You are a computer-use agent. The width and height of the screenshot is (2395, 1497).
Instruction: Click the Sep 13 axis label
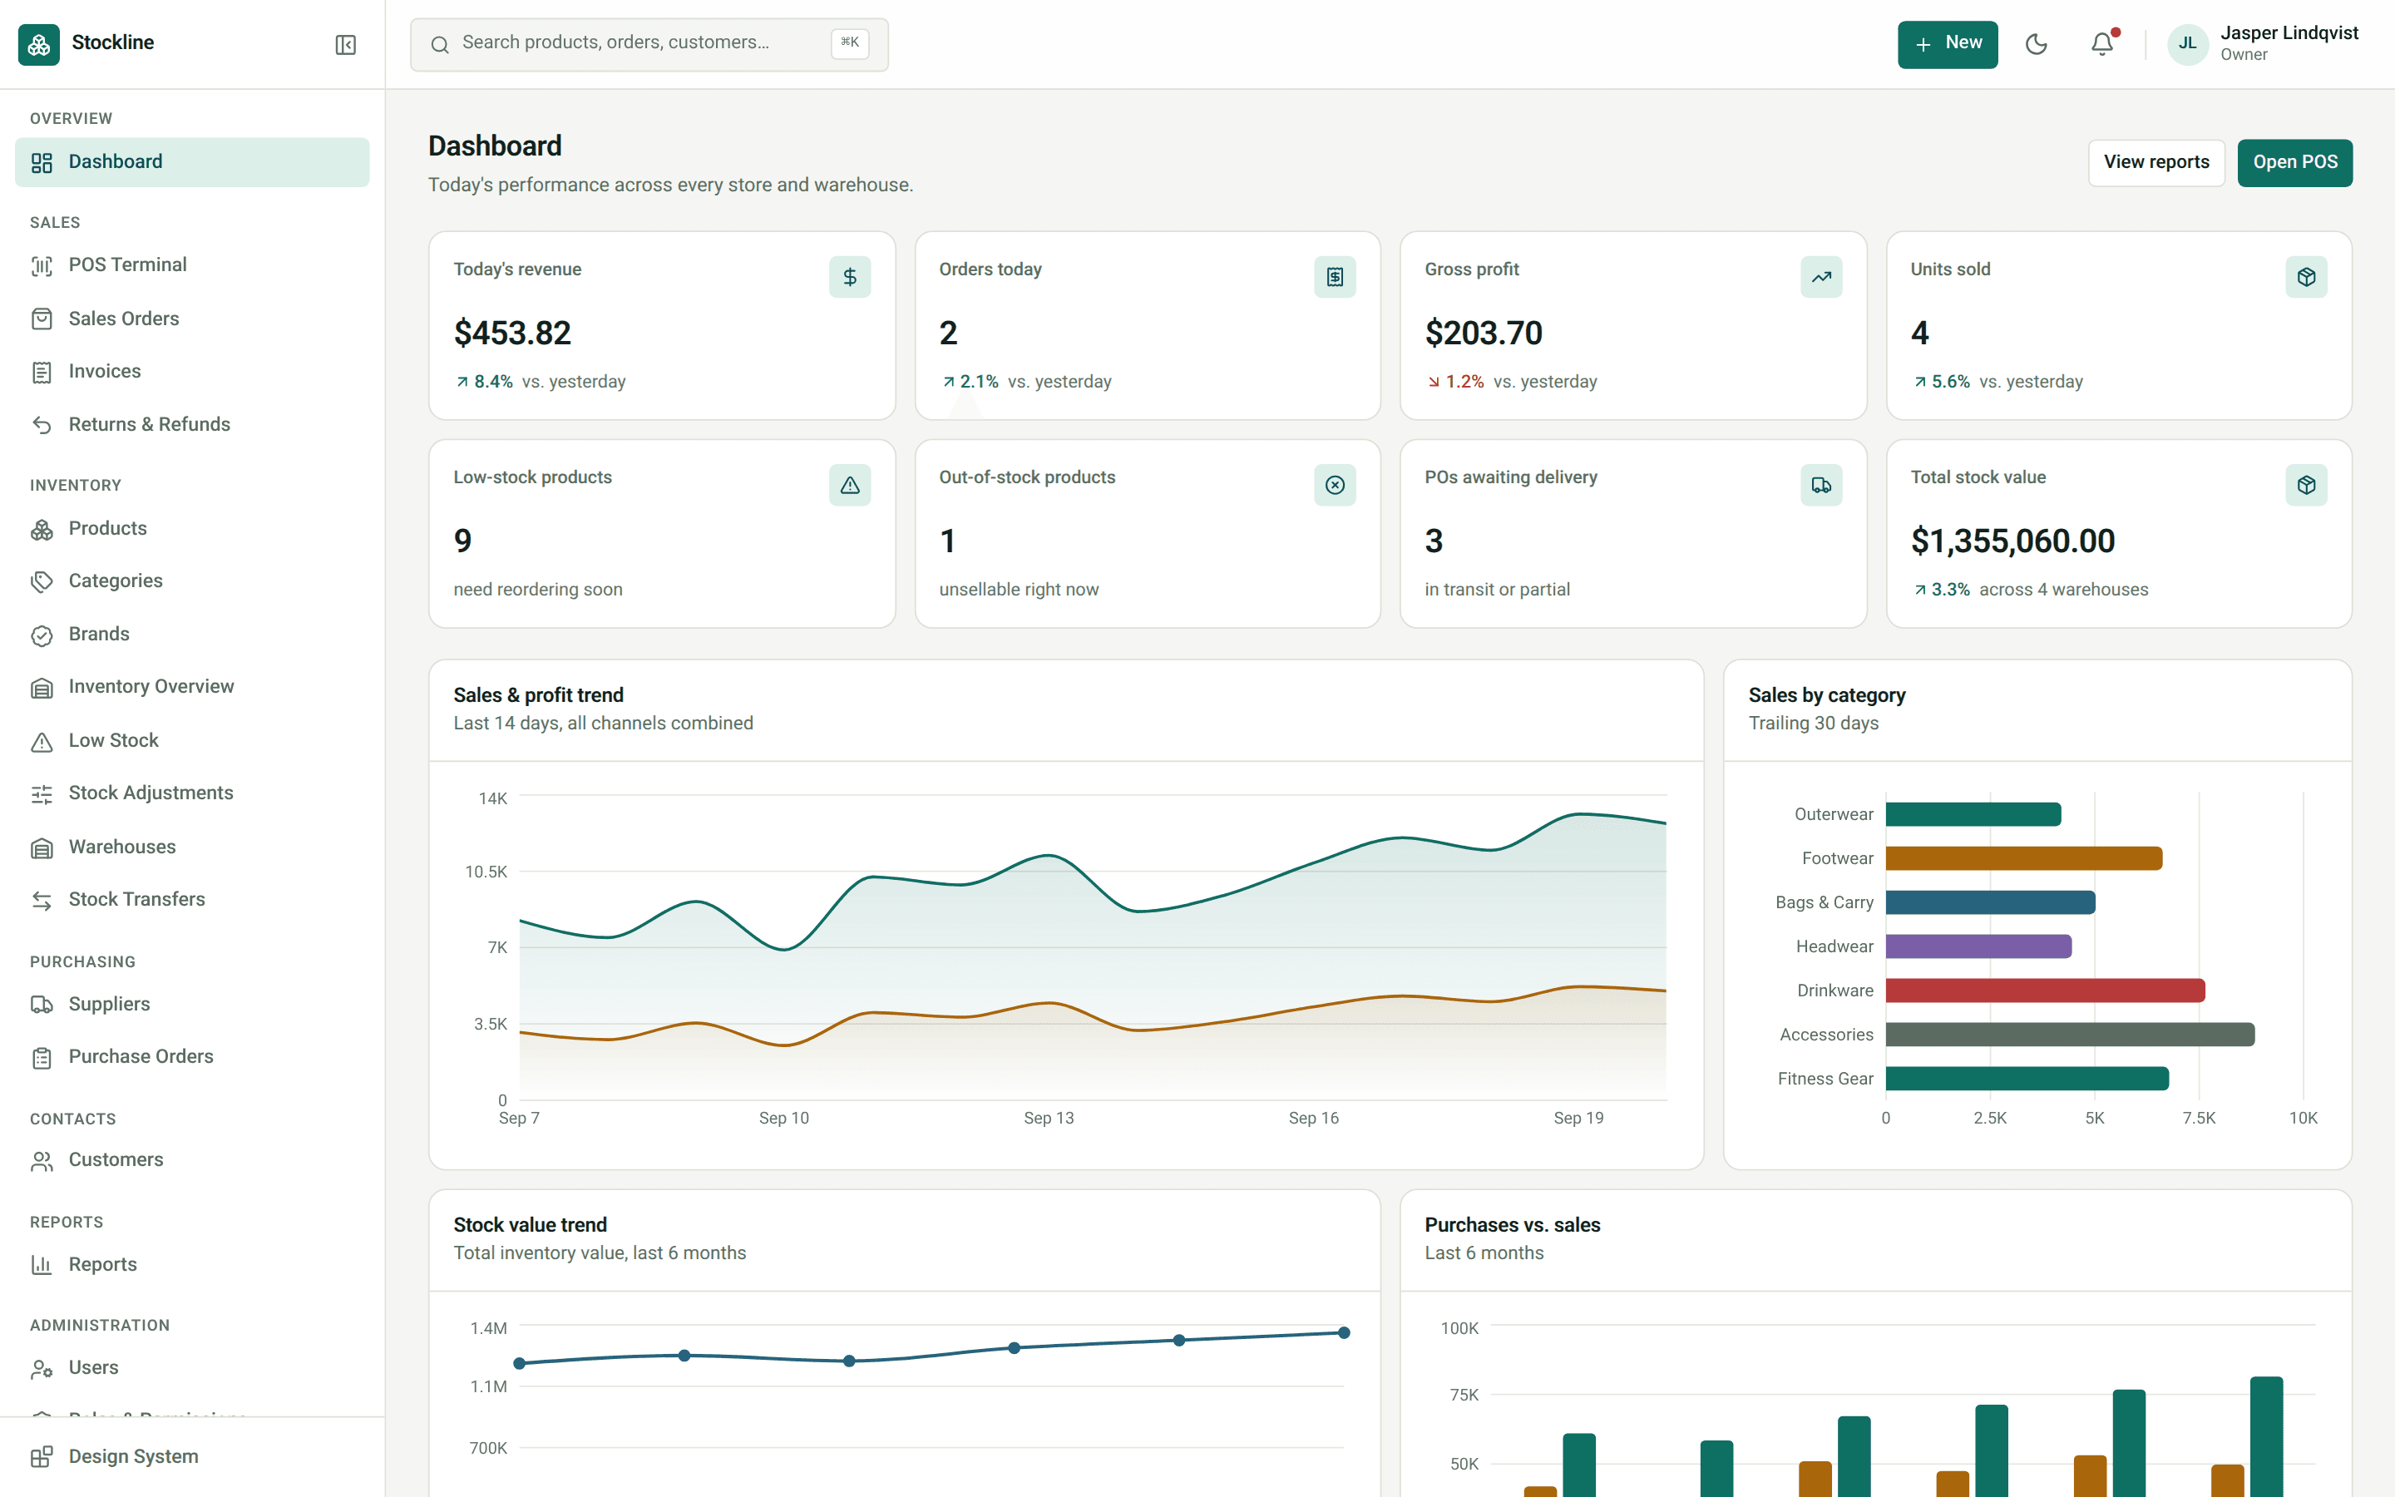(1048, 1118)
